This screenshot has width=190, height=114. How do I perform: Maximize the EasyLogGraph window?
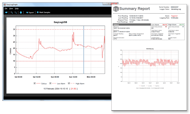tap(109, 4)
